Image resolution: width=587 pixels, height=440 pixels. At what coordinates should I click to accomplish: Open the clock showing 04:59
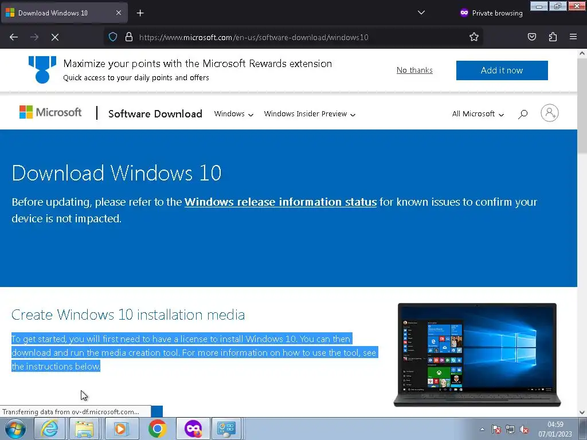[555, 429]
